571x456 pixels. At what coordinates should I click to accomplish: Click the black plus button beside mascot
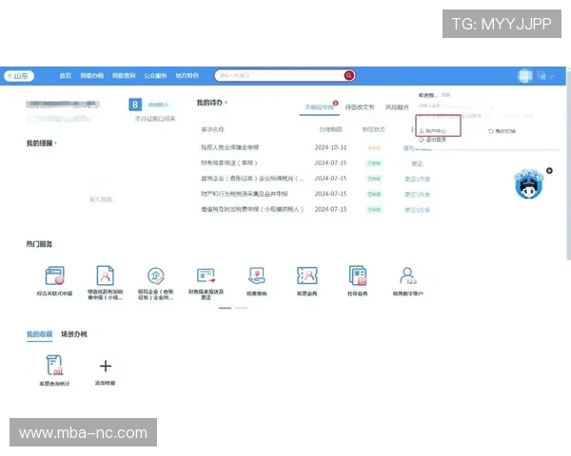[549, 171]
